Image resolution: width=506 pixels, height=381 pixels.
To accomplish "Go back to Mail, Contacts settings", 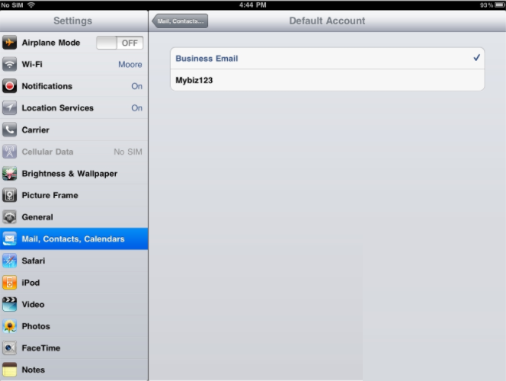I will pyautogui.click(x=181, y=21).
